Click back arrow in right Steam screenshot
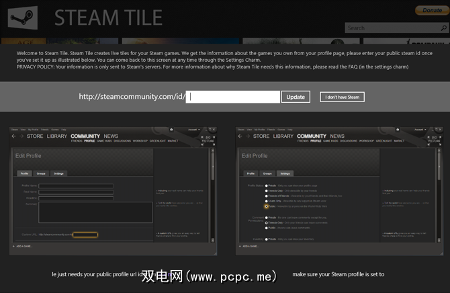 [x=240, y=136]
